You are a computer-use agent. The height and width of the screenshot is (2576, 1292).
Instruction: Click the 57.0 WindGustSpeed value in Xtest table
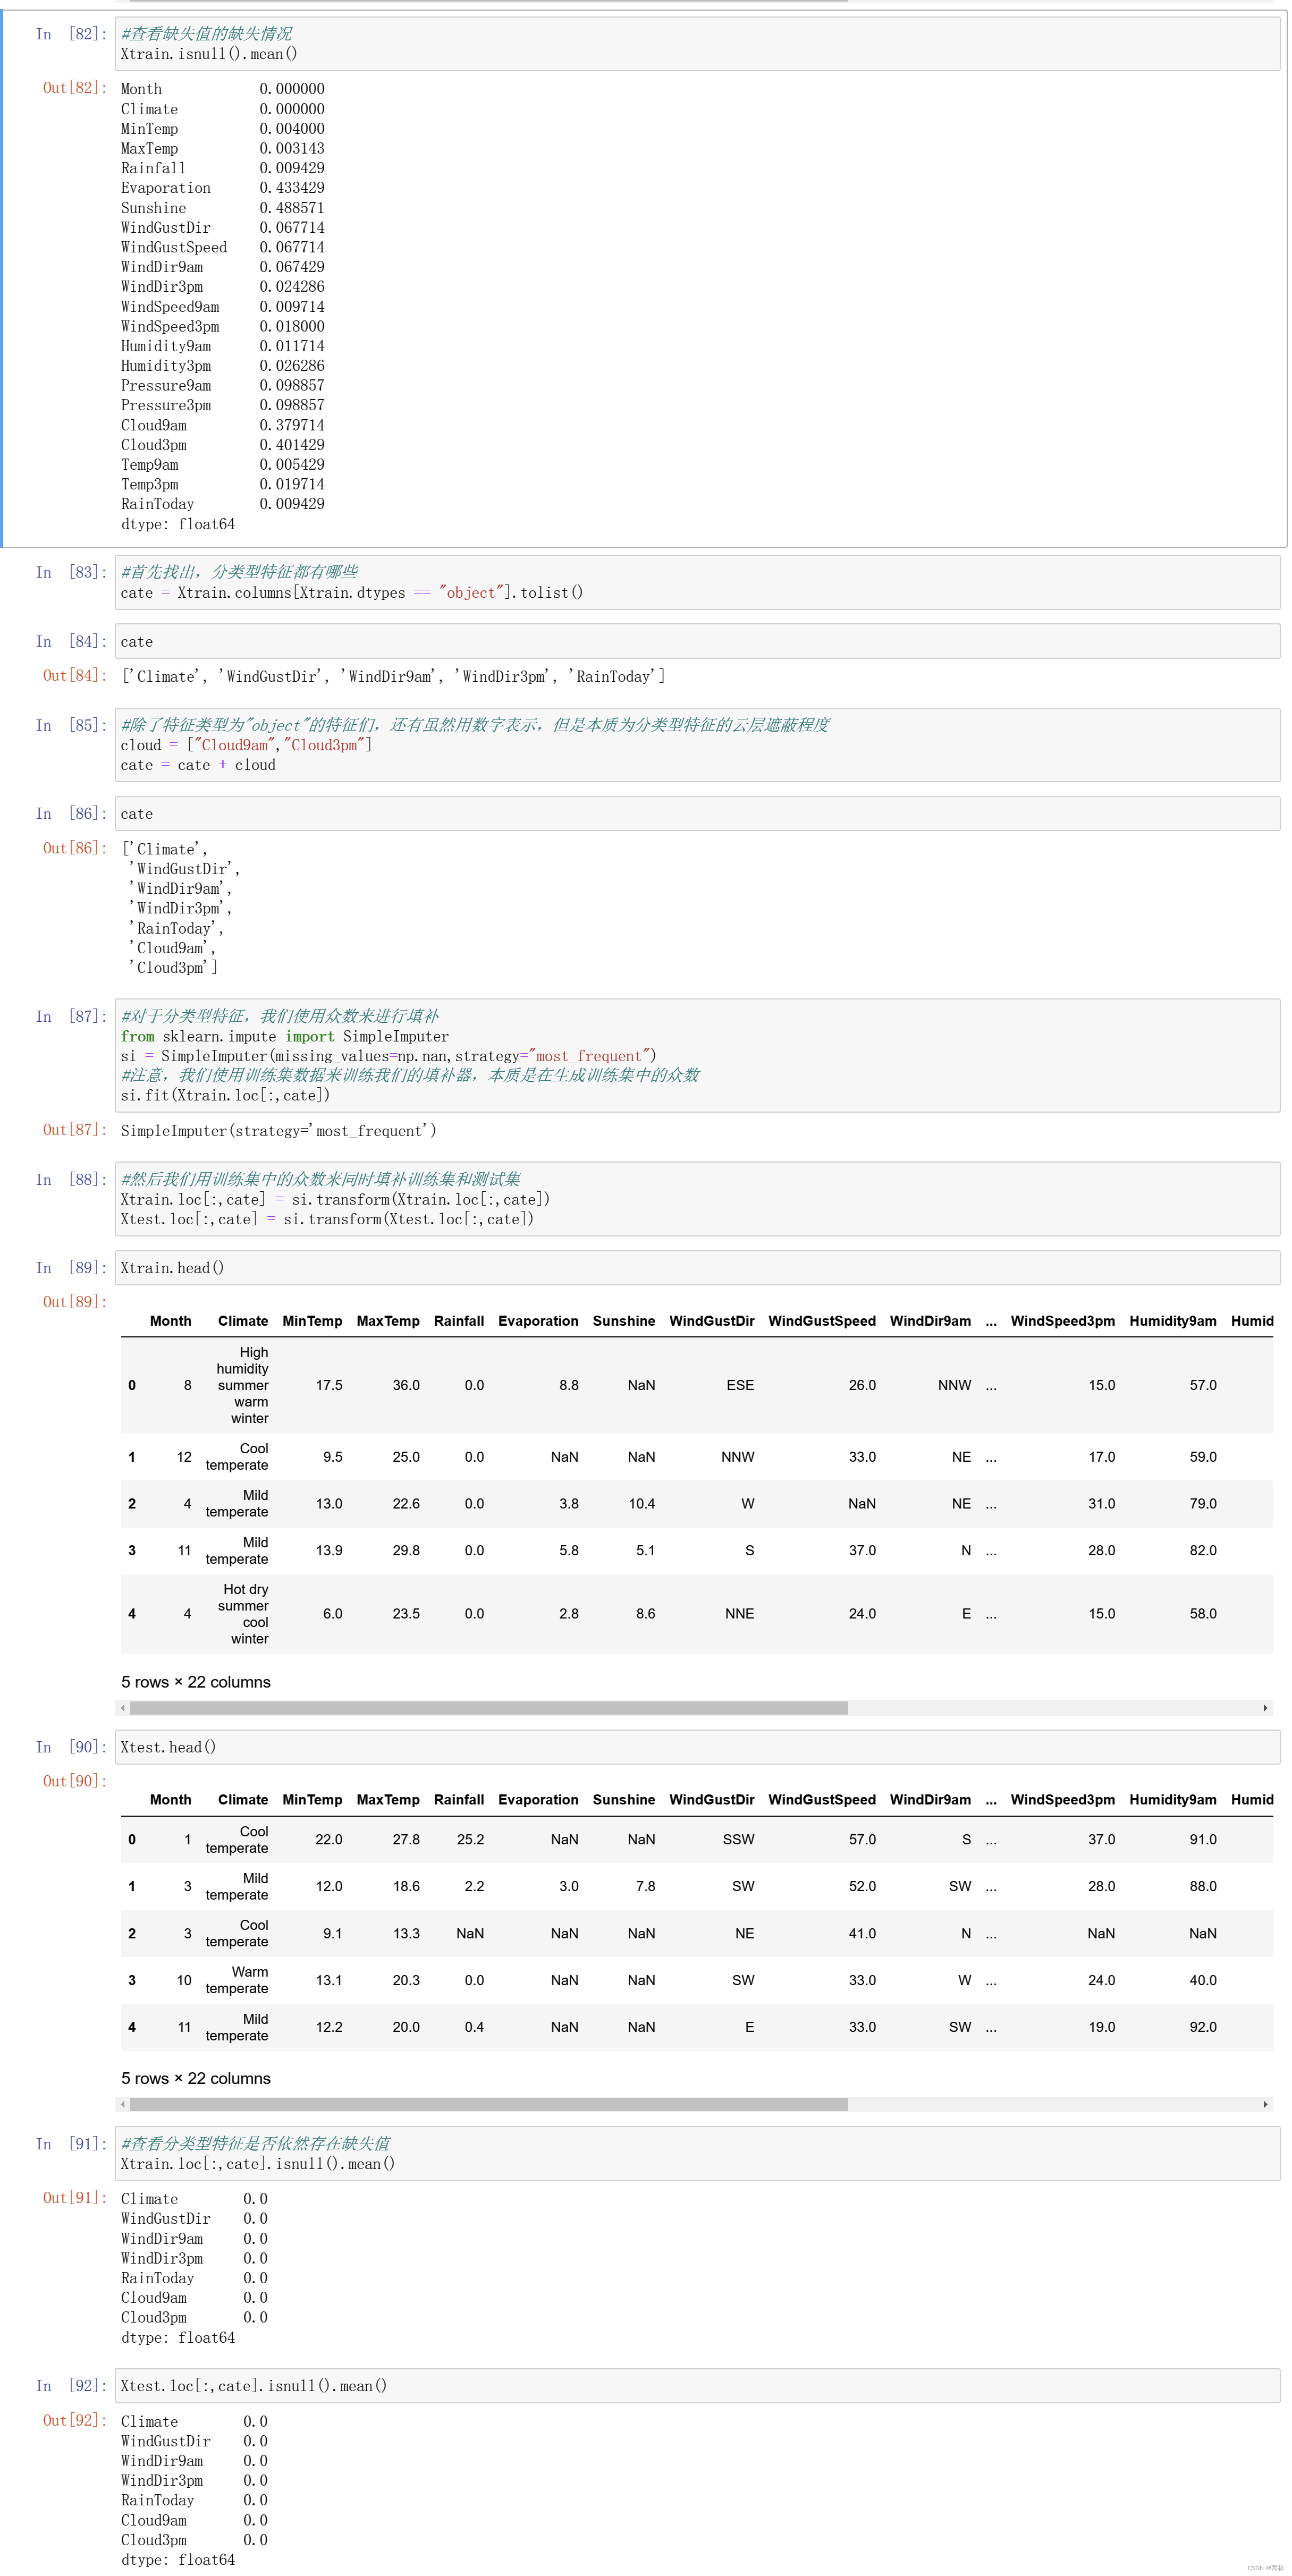tap(862, 1839)
